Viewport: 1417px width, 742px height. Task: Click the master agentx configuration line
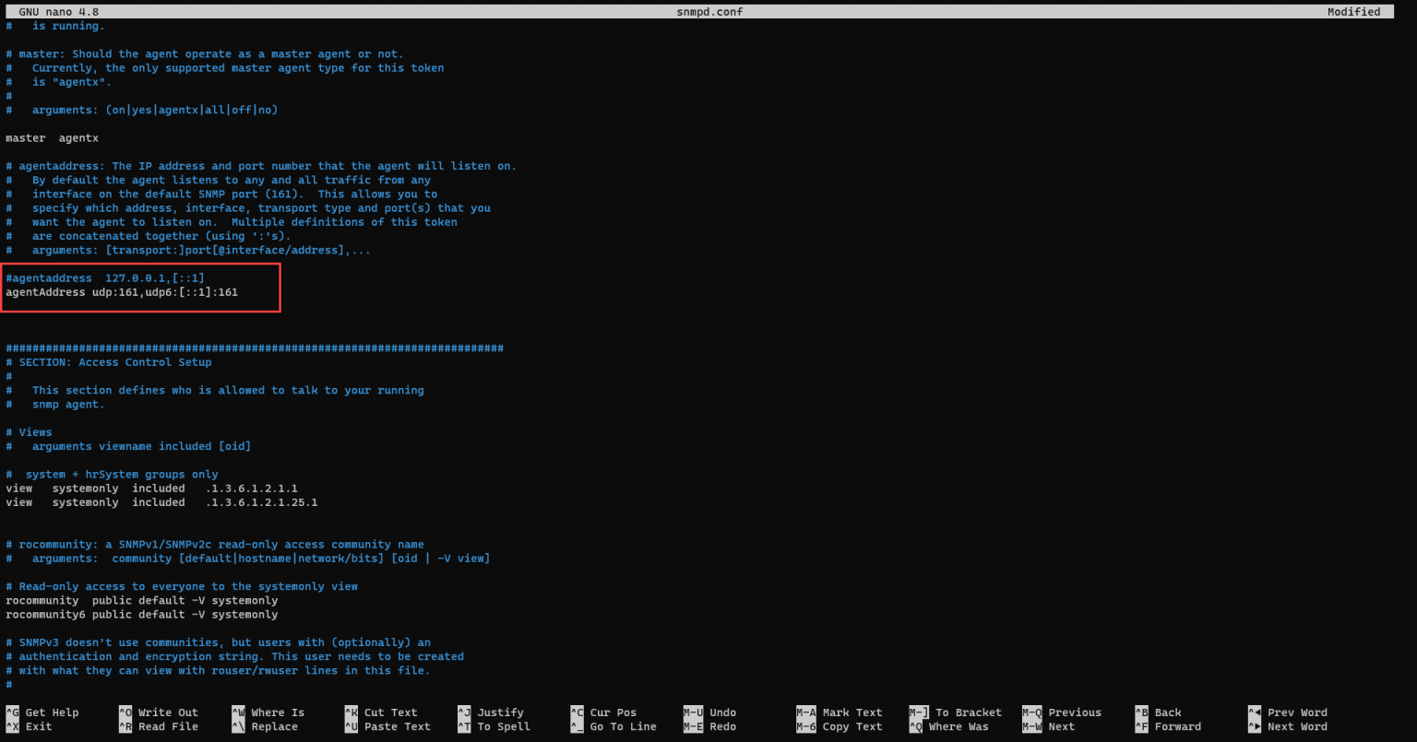(51, 137)
